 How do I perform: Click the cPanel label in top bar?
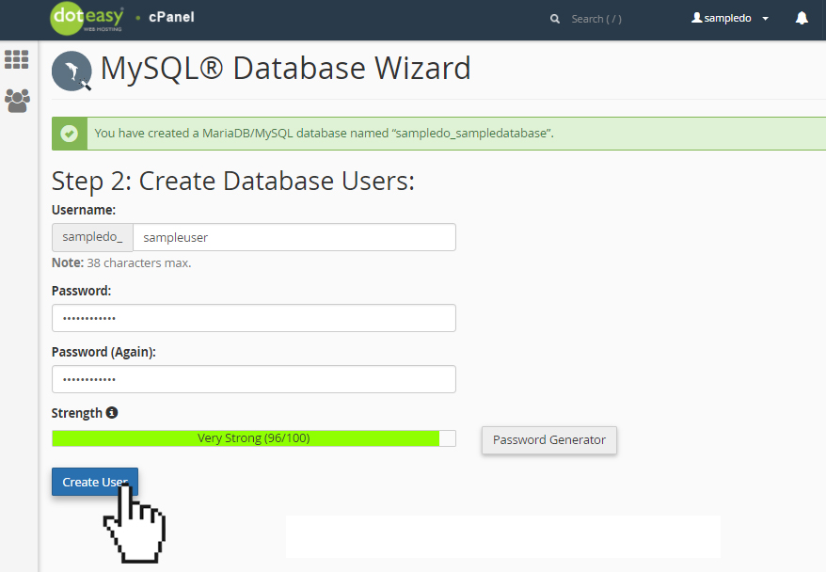point(170,16)
